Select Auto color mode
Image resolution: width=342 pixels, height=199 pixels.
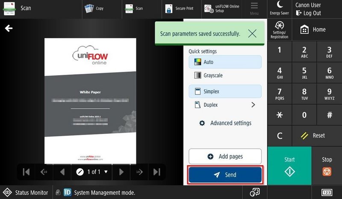coord(225,62)
